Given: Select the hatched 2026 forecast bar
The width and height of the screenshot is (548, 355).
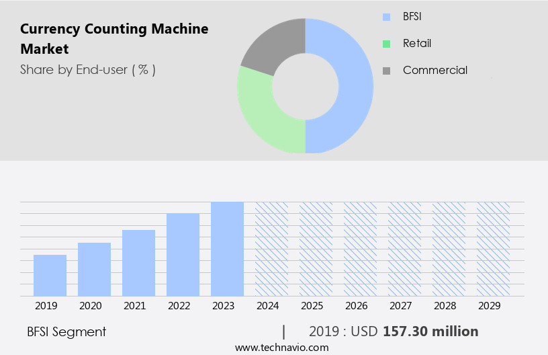Looking at the screenshot, I should click(360, 249).
